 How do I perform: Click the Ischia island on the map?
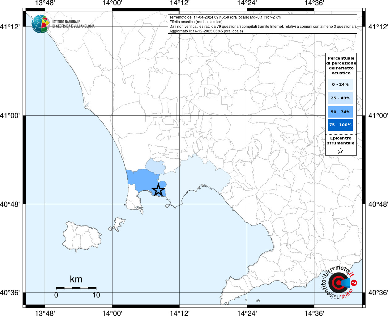tap(82, 237)
